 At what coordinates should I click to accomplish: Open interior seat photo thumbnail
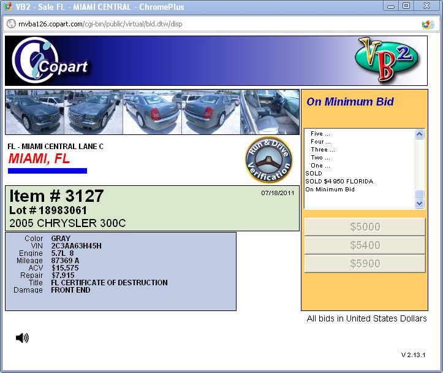[270, 112]
